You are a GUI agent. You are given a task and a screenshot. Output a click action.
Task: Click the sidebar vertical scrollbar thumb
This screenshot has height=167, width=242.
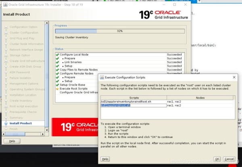pos(47,76)
